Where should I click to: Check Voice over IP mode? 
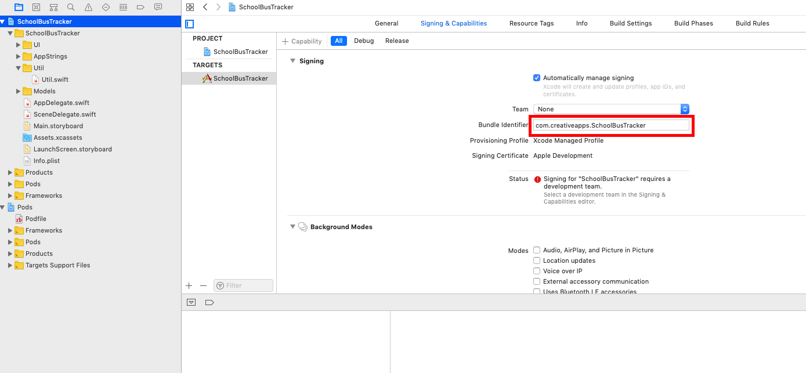tap(537, 271)
